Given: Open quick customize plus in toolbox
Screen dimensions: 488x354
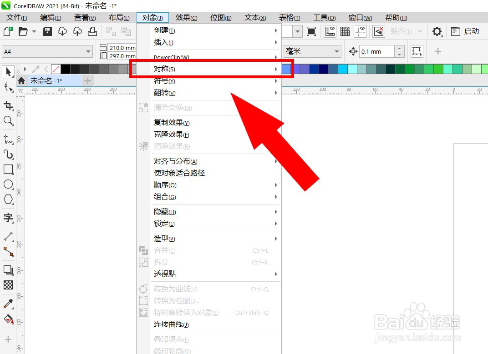Looking at the screenshot, I should (8, 339).
